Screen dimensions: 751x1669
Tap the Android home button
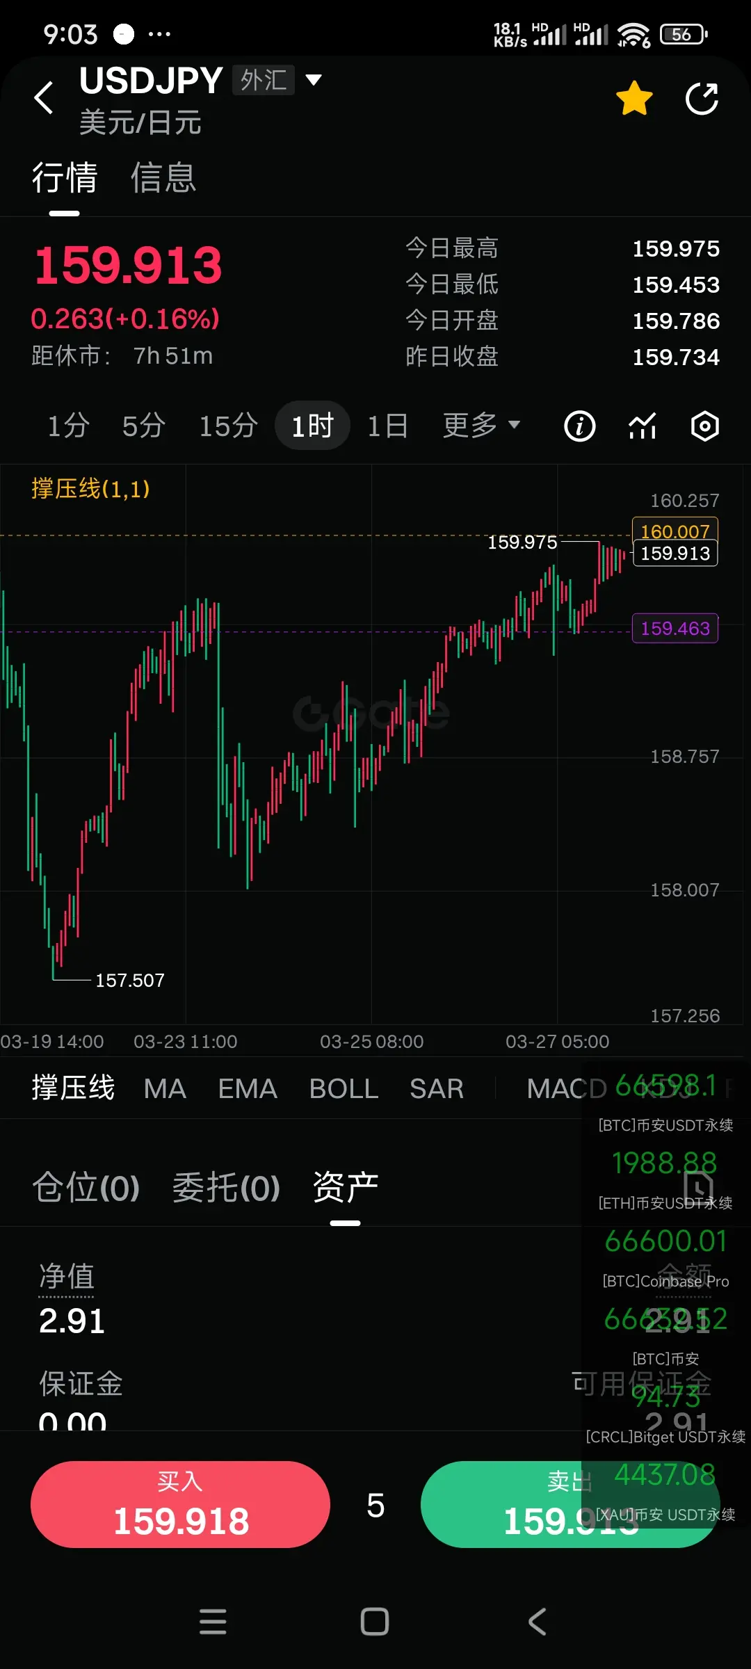[x=375, y=1621]
